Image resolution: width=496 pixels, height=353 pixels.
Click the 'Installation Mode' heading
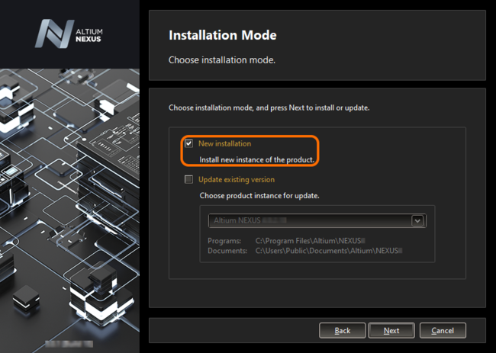click(223, 35)
